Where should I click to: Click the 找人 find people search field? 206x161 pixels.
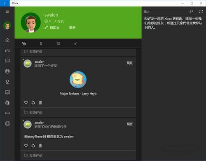(x=165, y=12)
